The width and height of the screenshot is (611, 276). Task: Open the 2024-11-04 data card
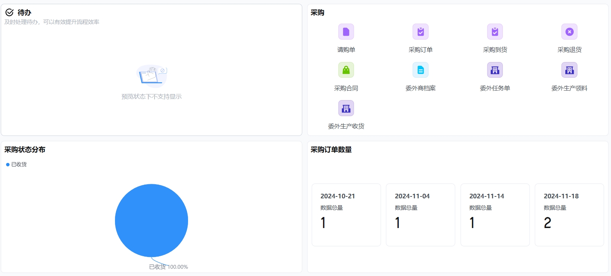[x=420, y=215]
